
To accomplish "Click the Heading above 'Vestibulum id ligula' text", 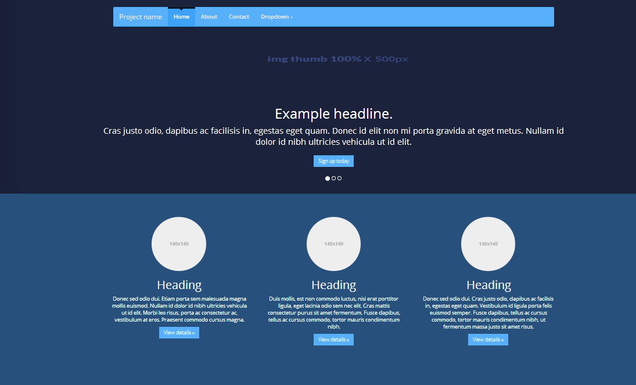I will (488, 285).
